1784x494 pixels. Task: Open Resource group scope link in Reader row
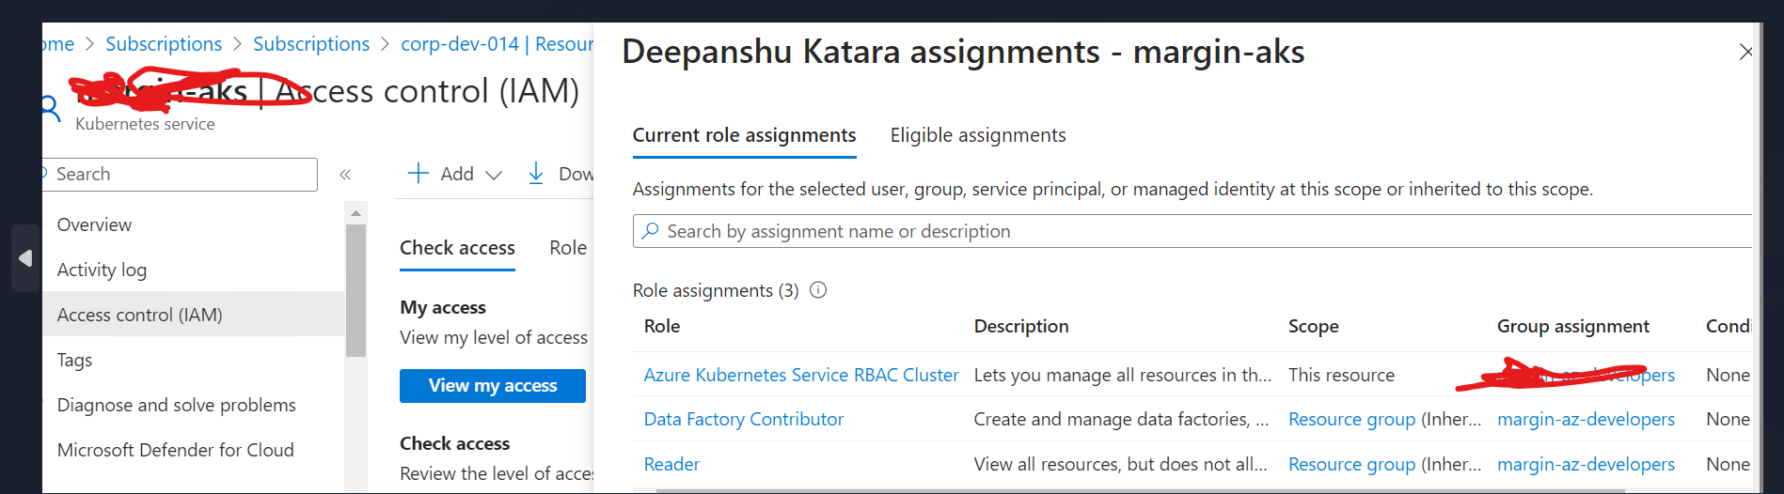(x=1351, y=464)
